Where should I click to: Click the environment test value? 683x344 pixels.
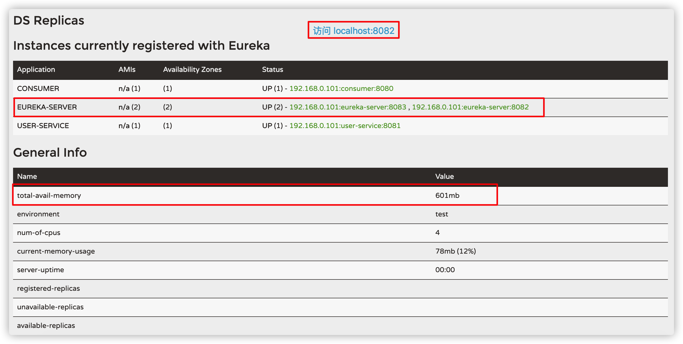click(x=441, y=214)
